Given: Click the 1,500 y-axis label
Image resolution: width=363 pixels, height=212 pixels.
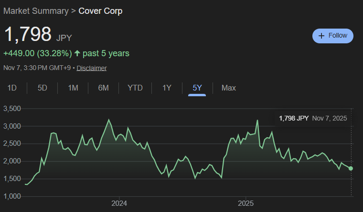Looking at the screenshot, I should click(x=12, y=179).
